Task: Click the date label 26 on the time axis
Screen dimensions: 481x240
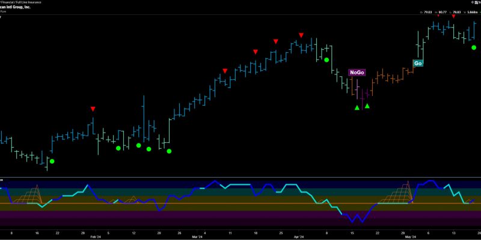Action: (179, 233)
